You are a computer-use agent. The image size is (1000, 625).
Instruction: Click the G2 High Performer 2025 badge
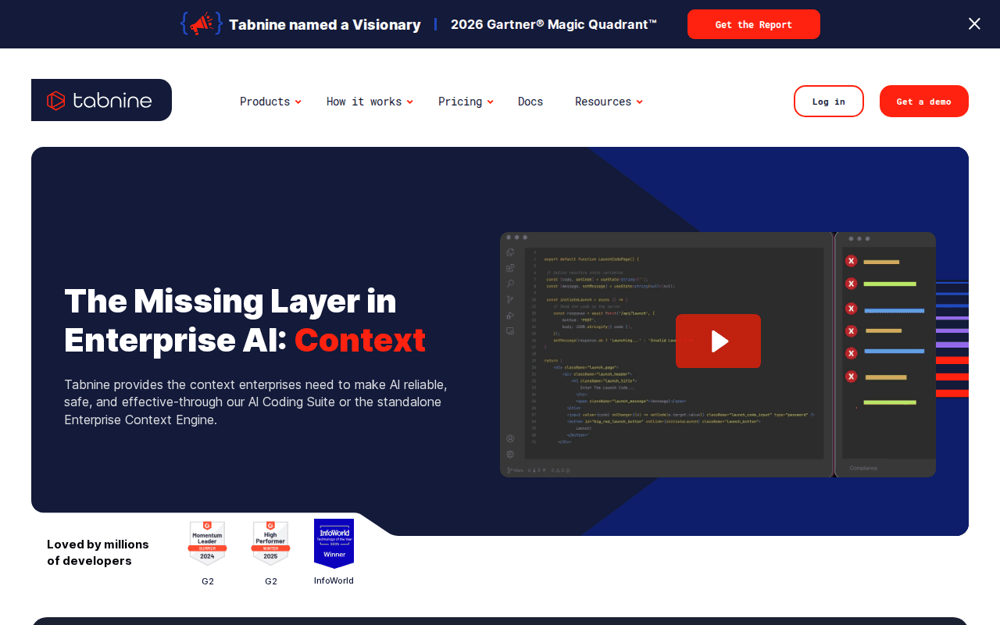[271, 543]
